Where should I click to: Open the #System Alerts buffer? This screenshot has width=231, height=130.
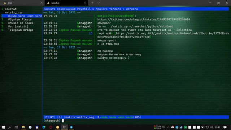pos(20,19)
